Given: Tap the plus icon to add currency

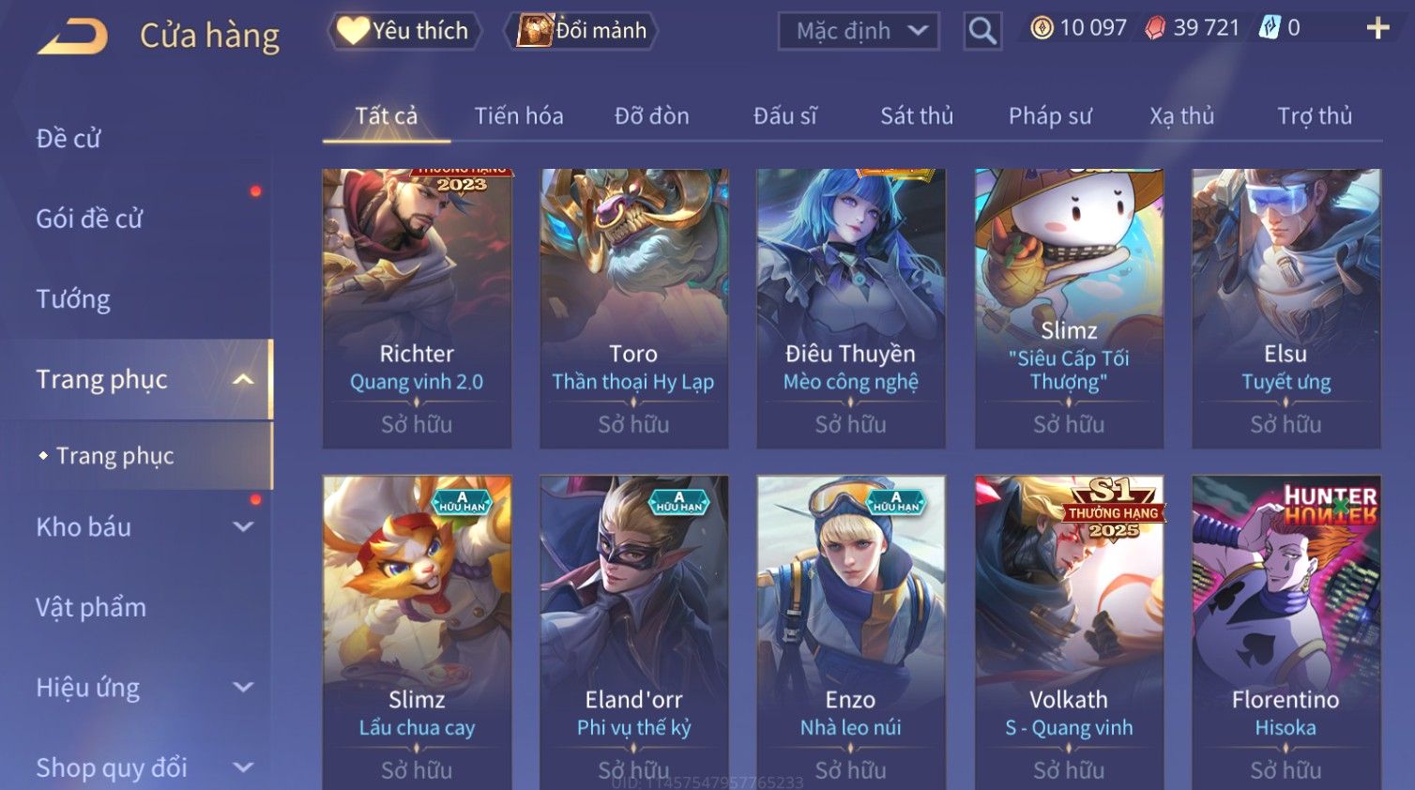Looking at the screenshot, I should 1377,28.
